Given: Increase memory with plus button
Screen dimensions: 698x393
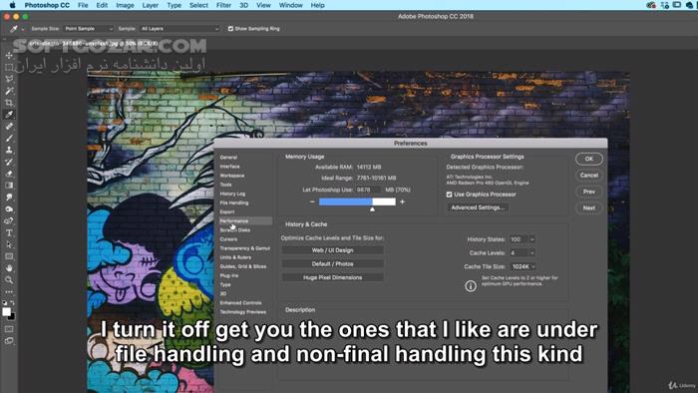Looking at the screenshot, I should point(403,202).
